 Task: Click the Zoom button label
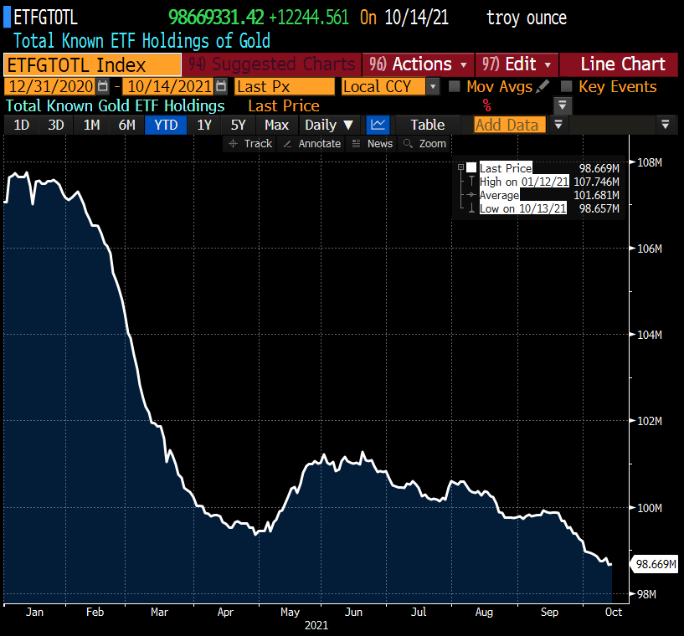[433, 144]
